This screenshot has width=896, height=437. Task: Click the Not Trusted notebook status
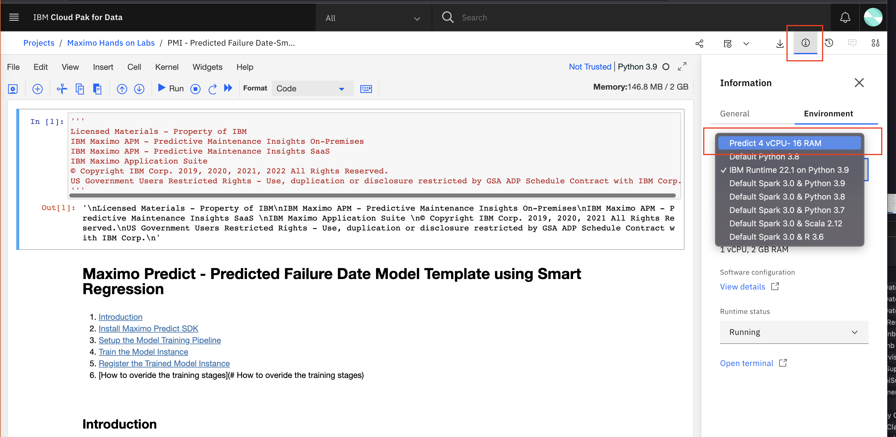click(590, 67)
